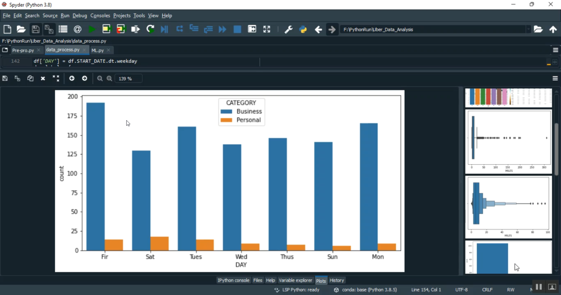
Task: Open the IPython console tab
Action: click(x=233, y=280)
